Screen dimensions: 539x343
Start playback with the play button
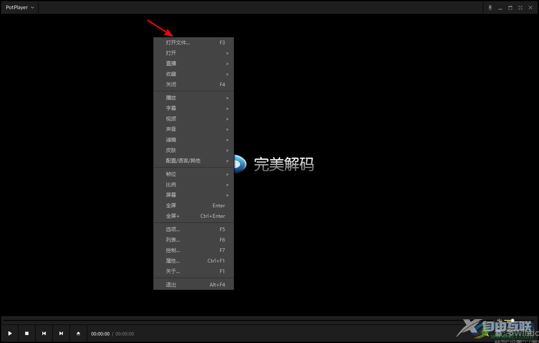(x=10, y=333)
